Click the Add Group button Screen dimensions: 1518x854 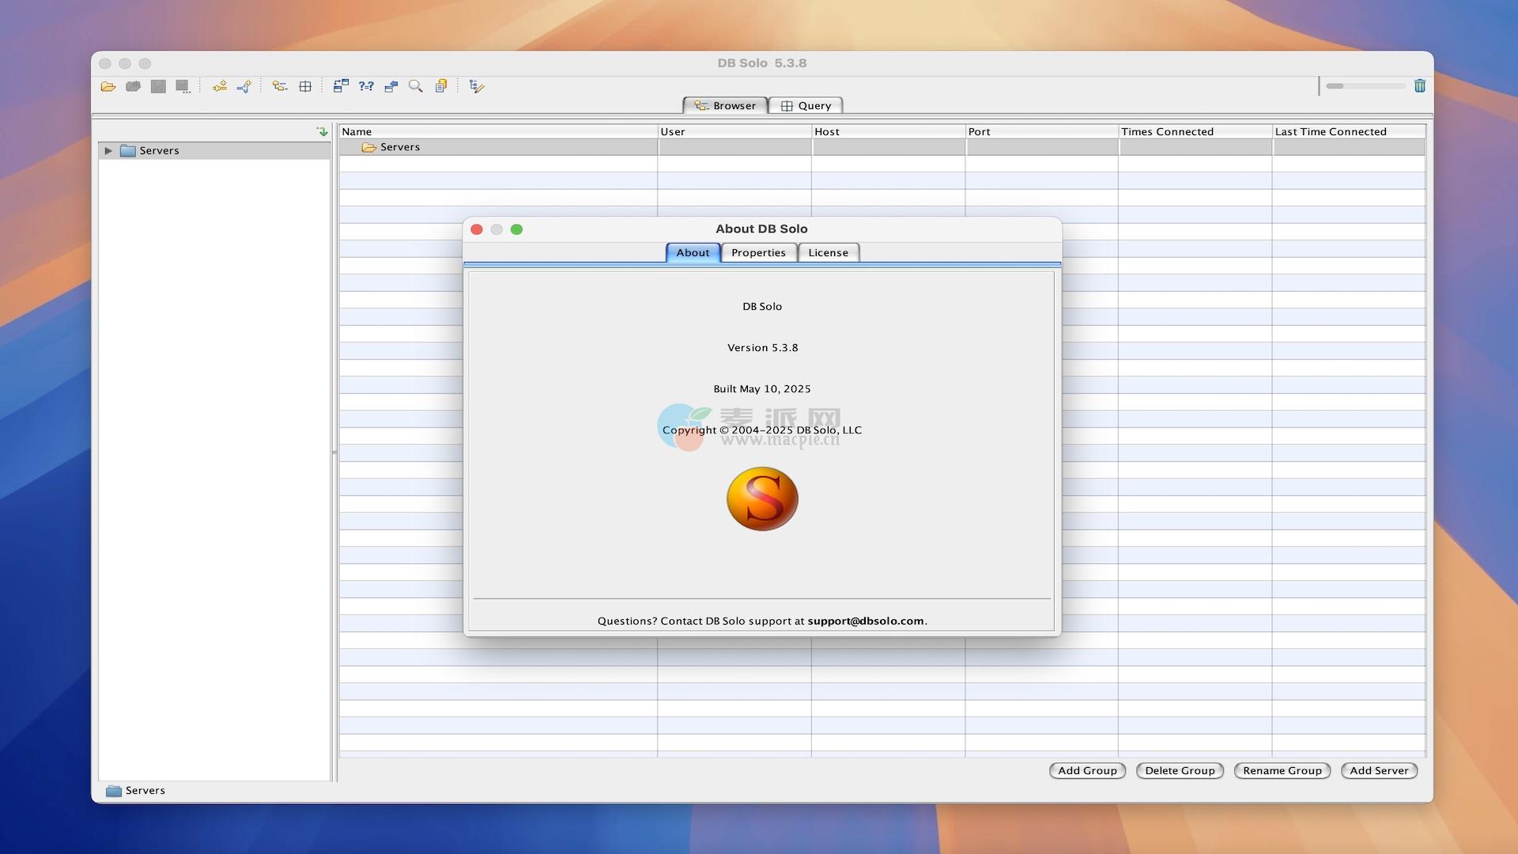pyautogui.click(x=1087, y=770)
